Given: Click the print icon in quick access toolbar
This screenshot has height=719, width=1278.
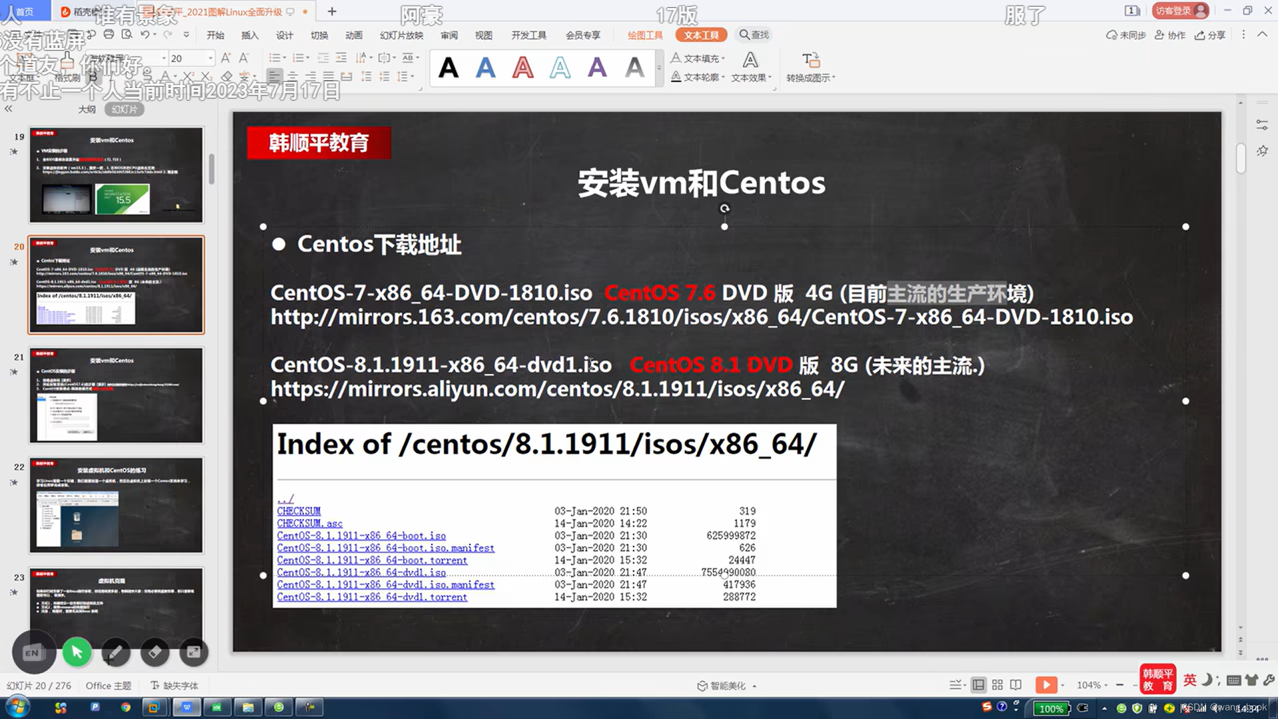Looking at the screenshot, I should pos(108,35).
